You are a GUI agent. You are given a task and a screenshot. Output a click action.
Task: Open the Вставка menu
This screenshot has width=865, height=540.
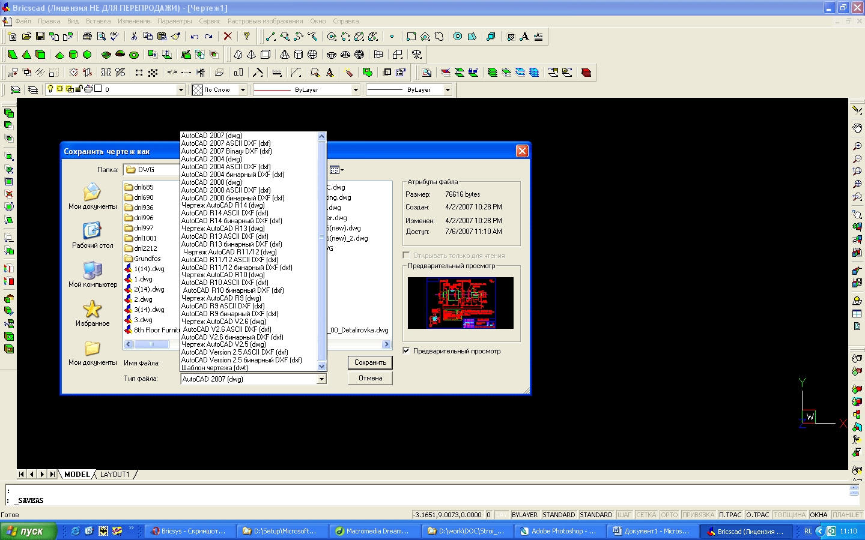pos(98,21)
